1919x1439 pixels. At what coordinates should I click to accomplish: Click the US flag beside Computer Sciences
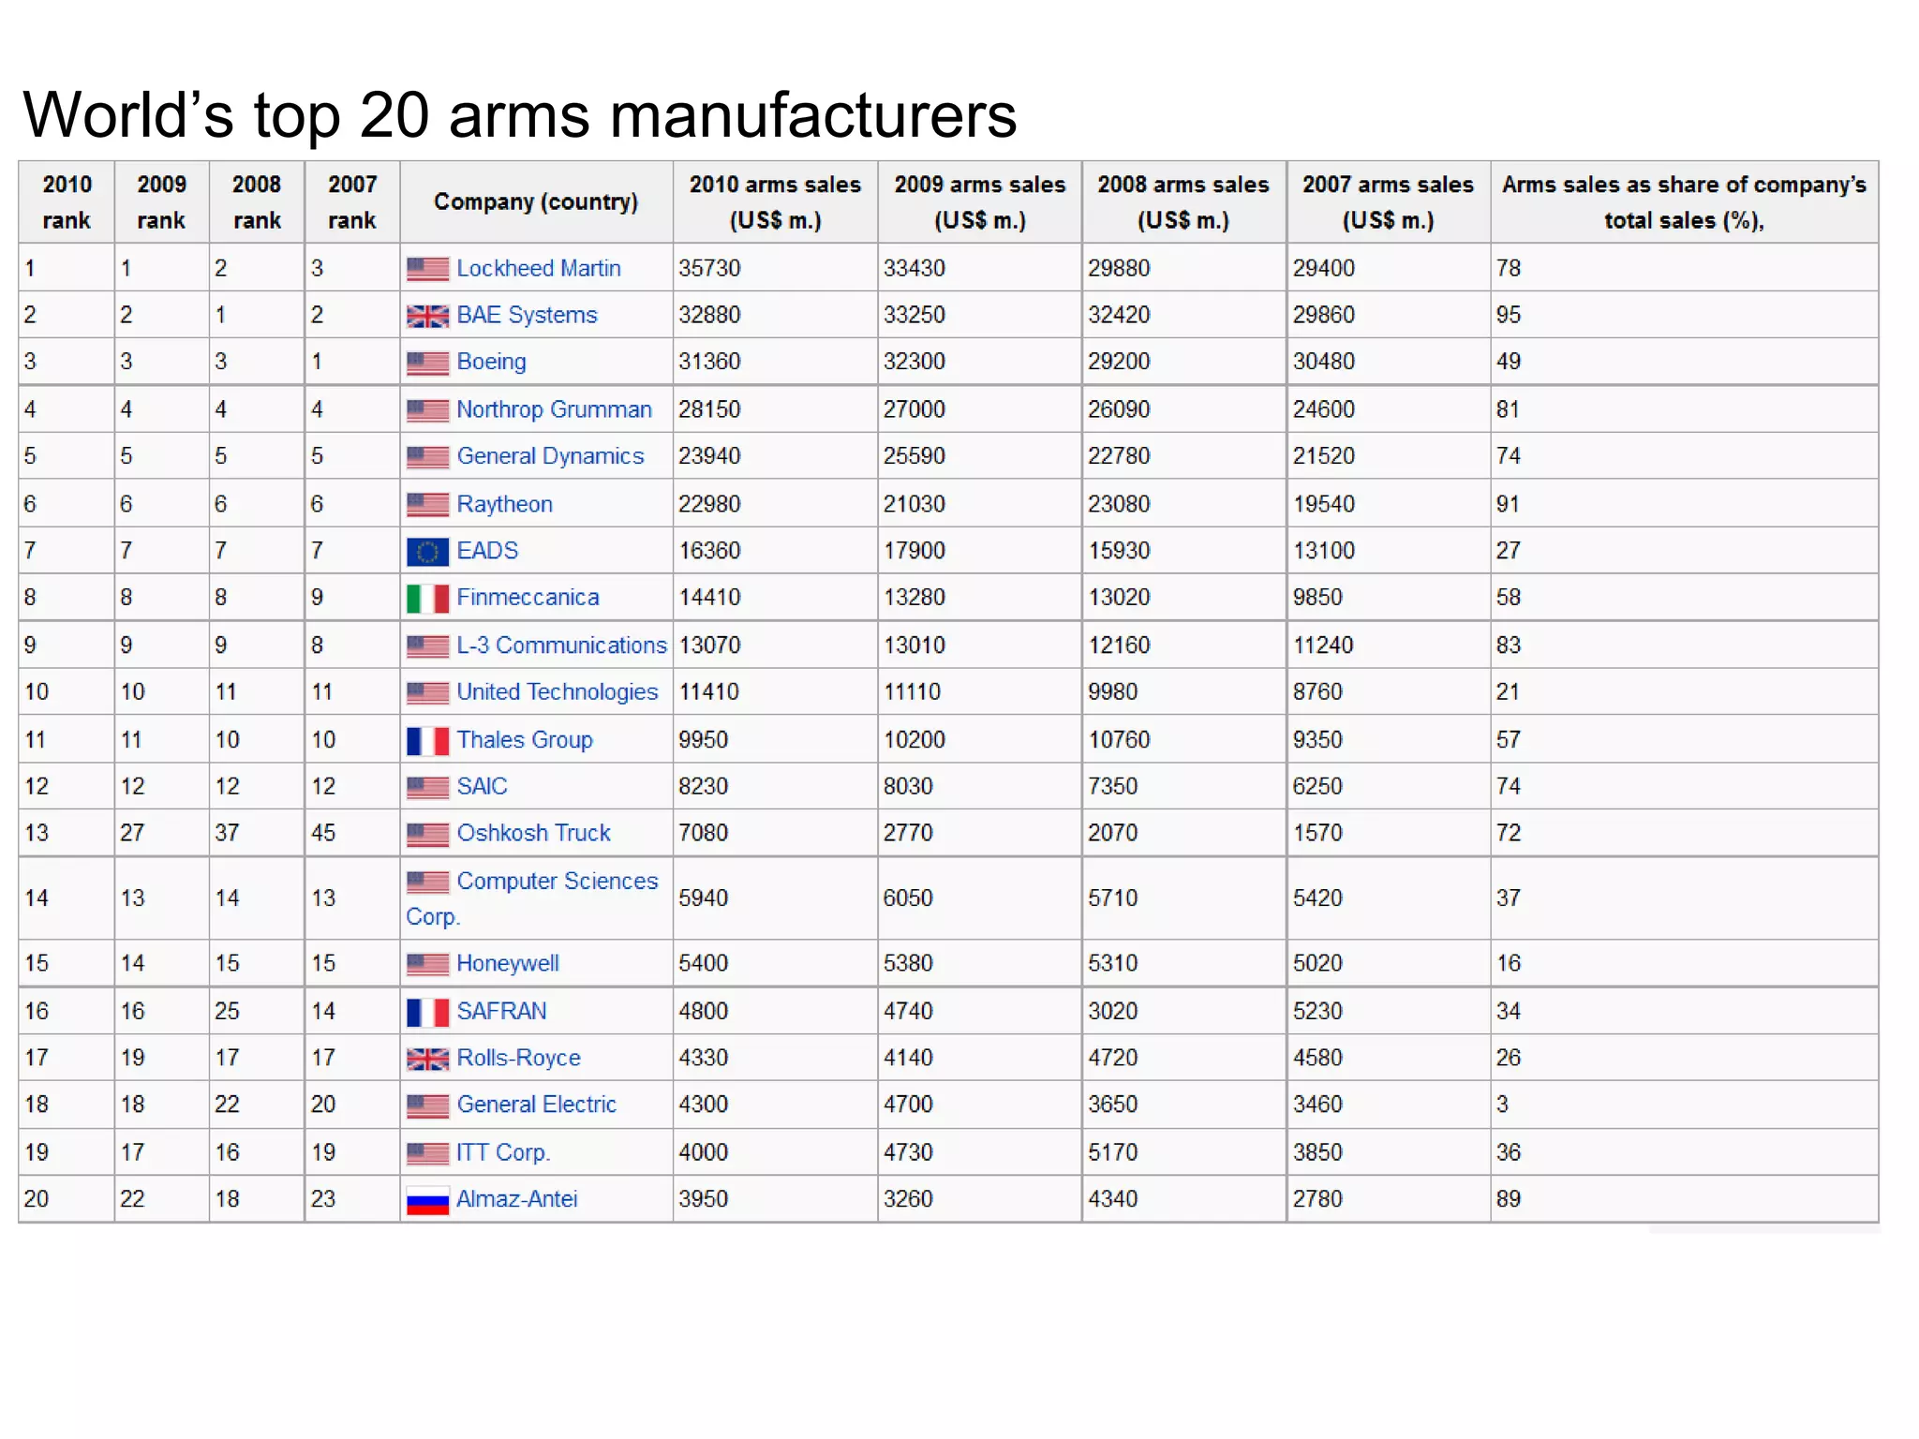tap(427, 883)
